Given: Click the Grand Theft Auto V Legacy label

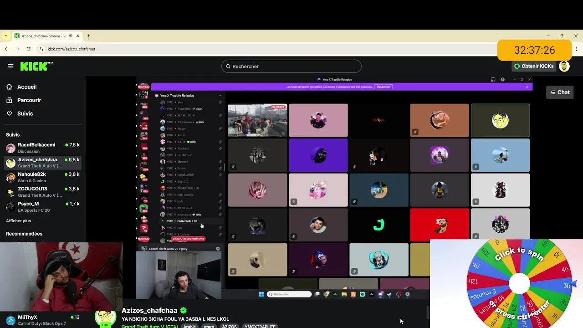Looking at the screenshot, I should click(x=168, y=249).
